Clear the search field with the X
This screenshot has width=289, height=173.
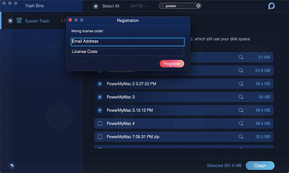[198, 6]
